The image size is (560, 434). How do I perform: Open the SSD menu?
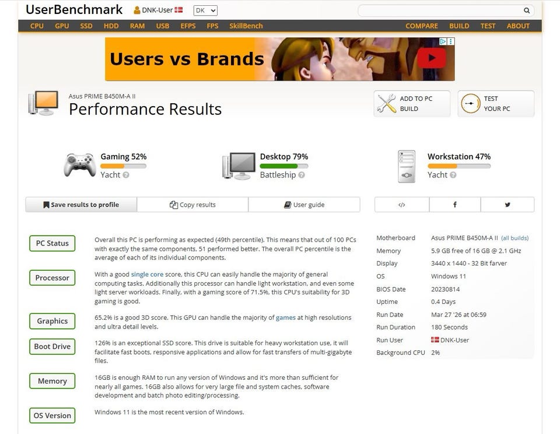click(86, 26)
